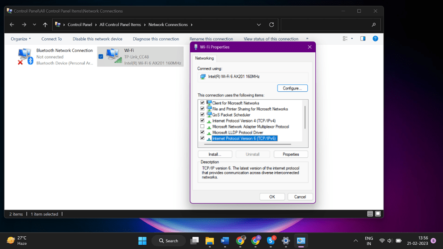Select Client for Microsoft Networks item
Screen dimensions: 443x249
tap(236, 103)
